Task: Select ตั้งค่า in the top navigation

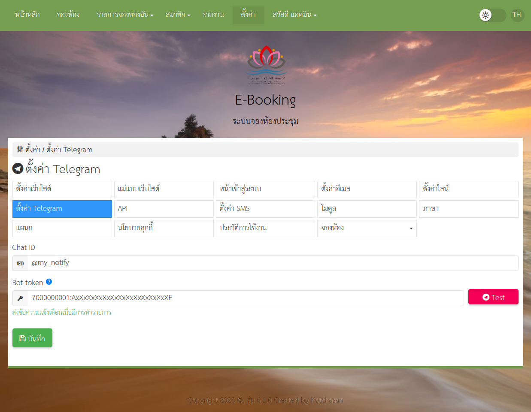Action: (249, 15)
